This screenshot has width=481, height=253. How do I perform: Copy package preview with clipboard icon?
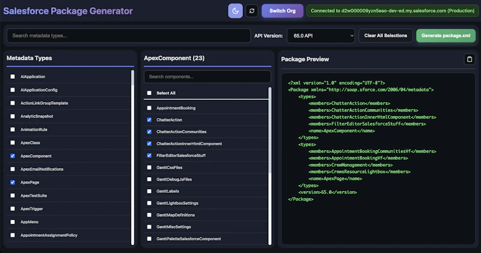tap(470, 59)
